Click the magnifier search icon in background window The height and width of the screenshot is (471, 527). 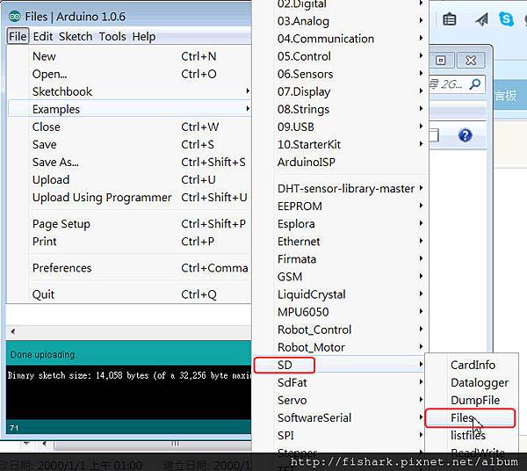point(475,84)
